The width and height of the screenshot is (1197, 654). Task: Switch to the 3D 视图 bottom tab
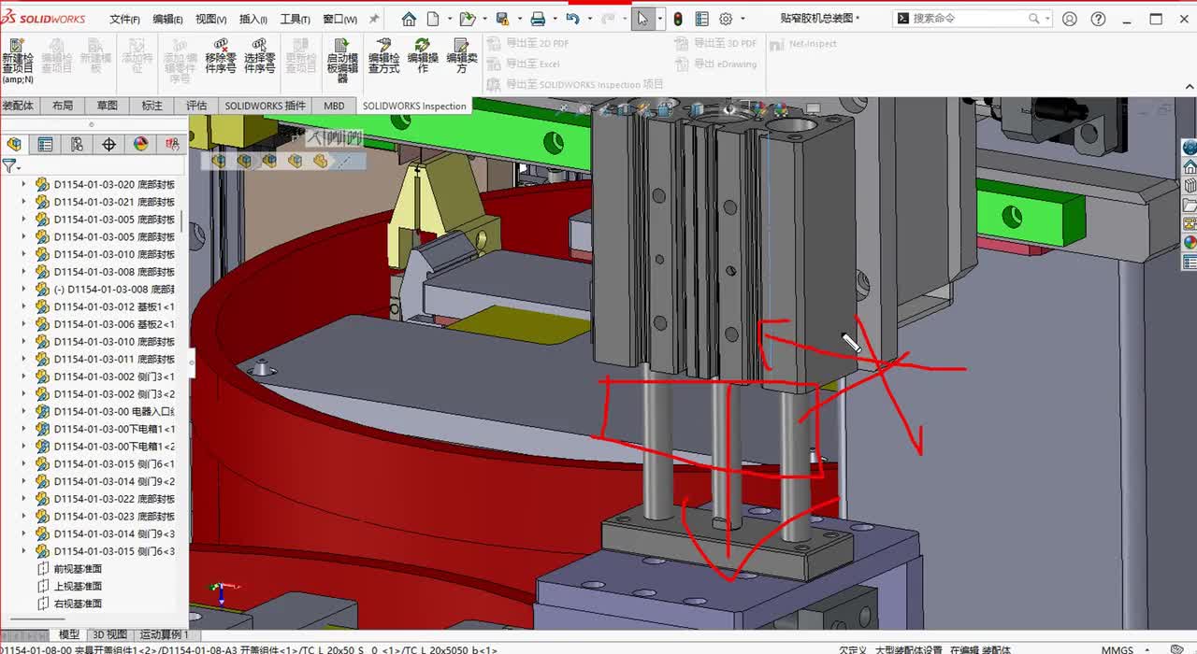109,635
